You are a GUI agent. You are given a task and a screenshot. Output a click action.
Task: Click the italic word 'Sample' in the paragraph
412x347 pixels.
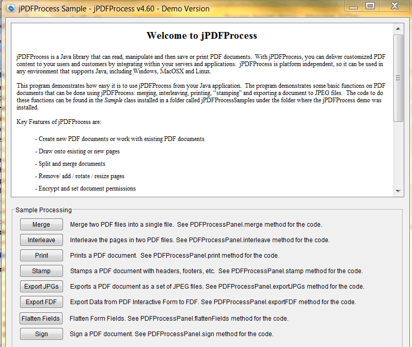click(x=113, y=100)
